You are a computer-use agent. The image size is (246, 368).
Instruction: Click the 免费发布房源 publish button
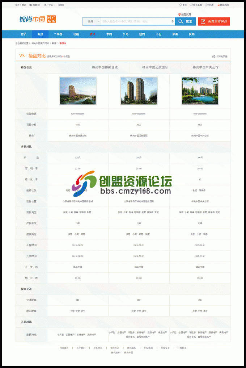pos(214,21)
